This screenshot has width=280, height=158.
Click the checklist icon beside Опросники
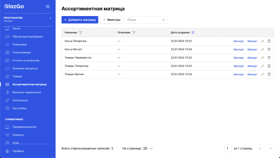(7, 45)
